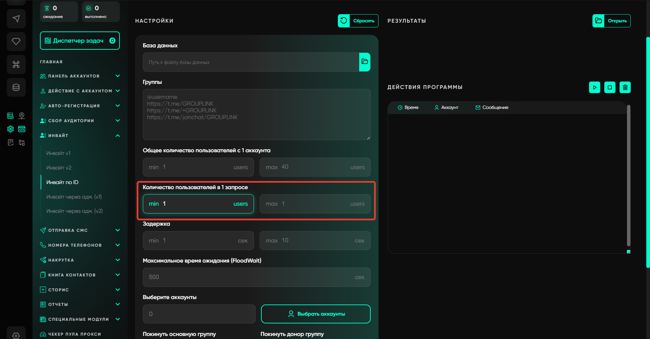The height and width of the screenshot is (339, 650).
Task: Browse for database file via folder icon
Action: tap(365, 62)
